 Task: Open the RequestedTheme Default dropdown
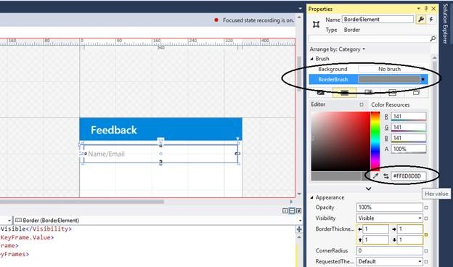point(420,261)
